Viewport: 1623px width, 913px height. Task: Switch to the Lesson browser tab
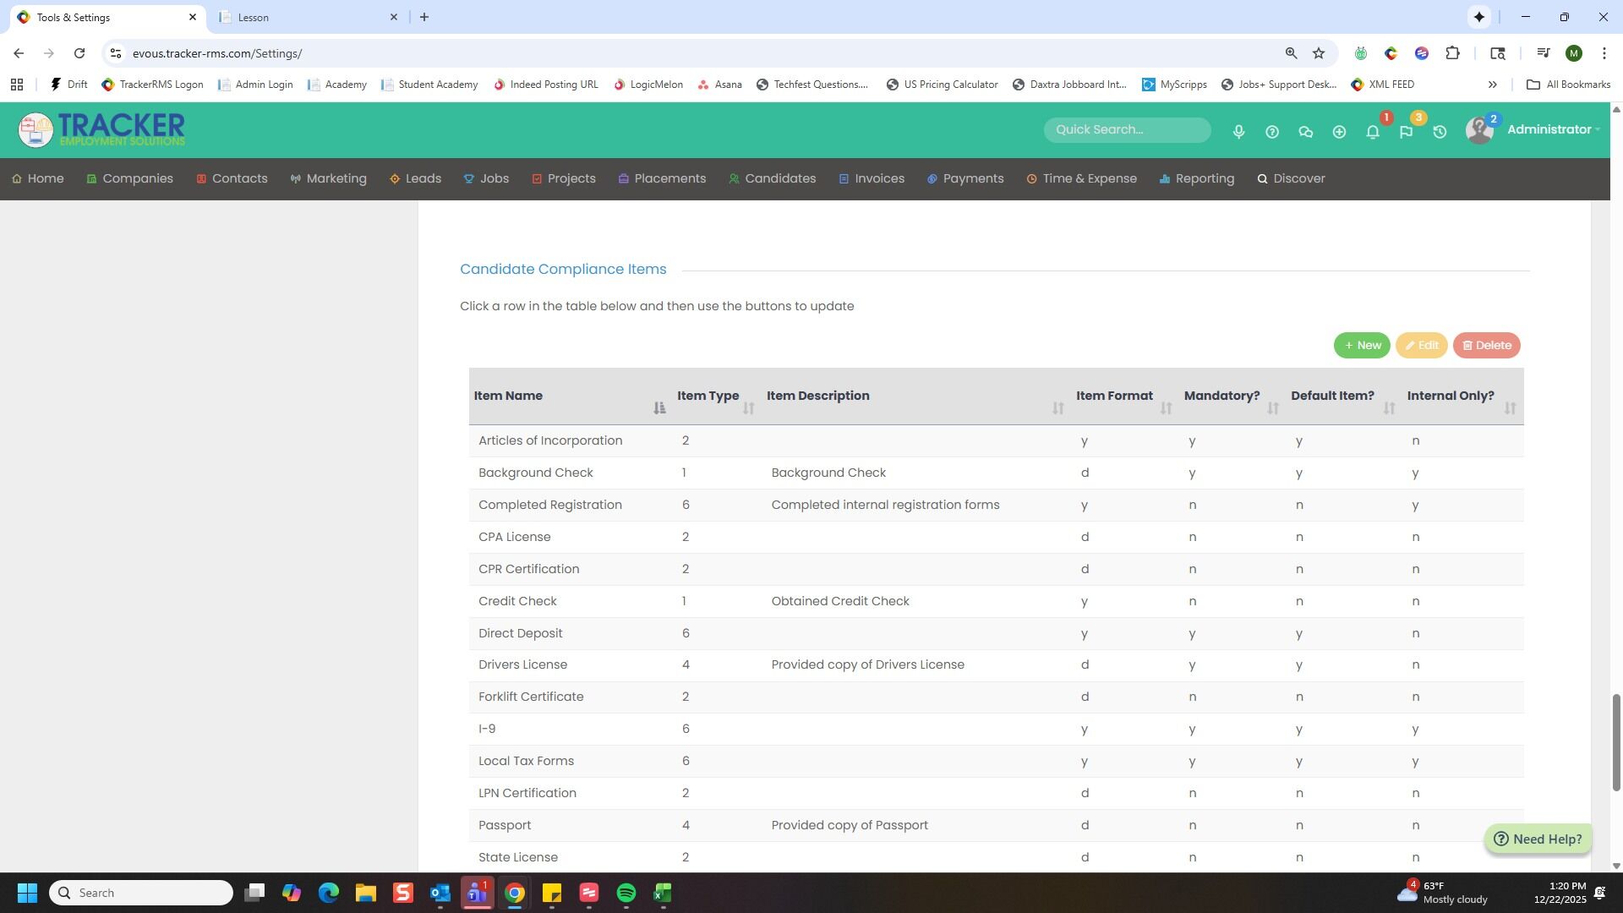coord(304,17)
